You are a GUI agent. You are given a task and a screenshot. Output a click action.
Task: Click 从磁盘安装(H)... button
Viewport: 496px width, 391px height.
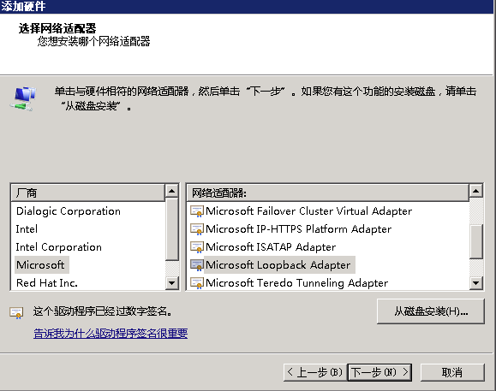tap(431, 311)
